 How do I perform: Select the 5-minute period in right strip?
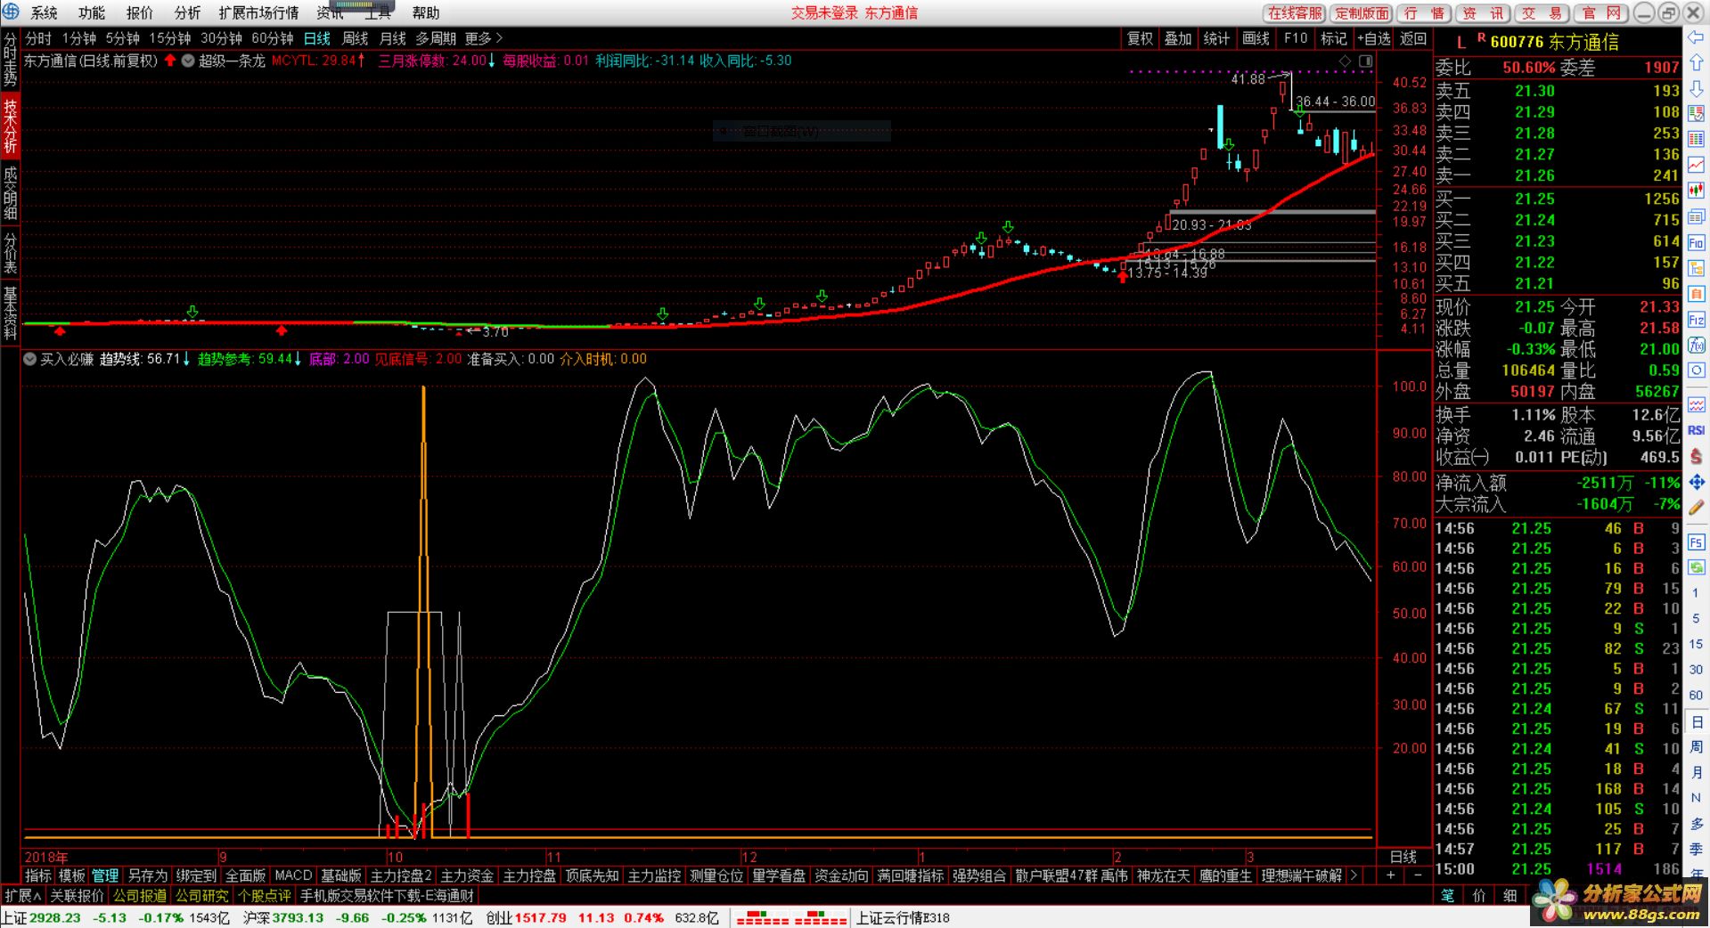[1696, 618]
